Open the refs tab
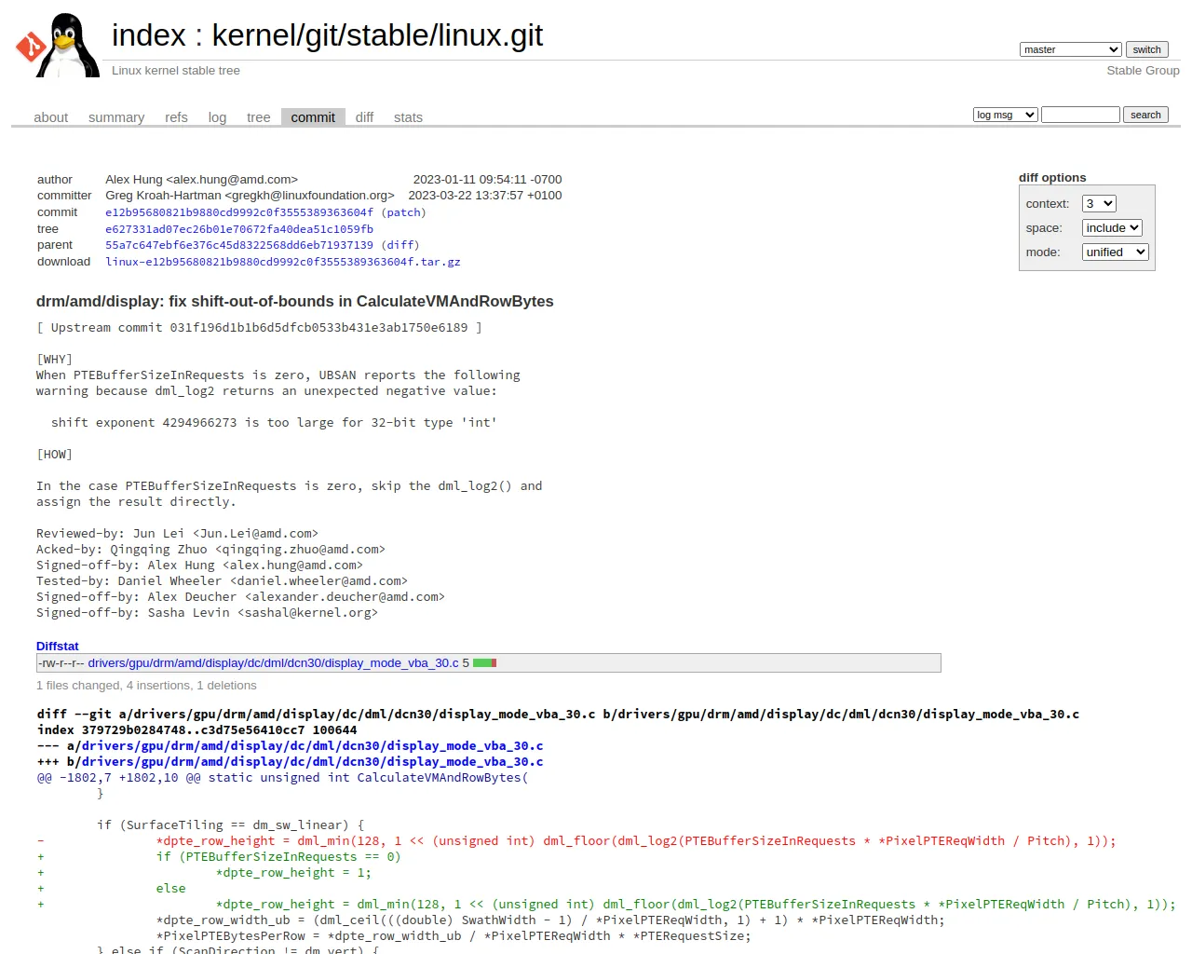This screenshot has height=954, width=1192. (x=176, y=117)
